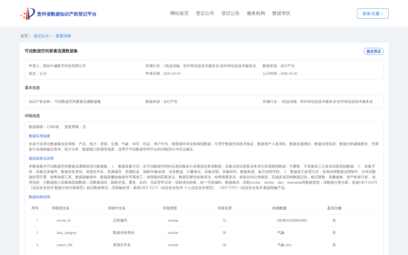Click the 规则或算法说明 subheading
Image resolution: width=408 pixels, height=255 pixels.
41,158
